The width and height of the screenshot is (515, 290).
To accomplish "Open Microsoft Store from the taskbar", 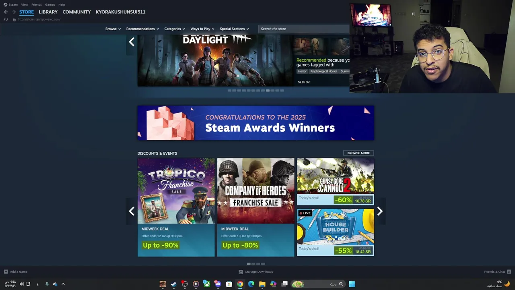I will (x=229, y=284).
